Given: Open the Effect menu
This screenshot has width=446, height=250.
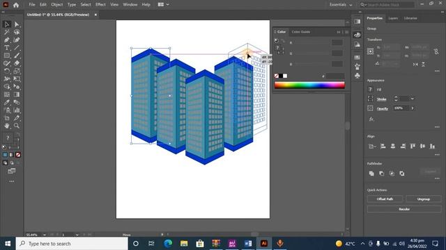Looking at the screenshot, I should (x=100, y=5).
